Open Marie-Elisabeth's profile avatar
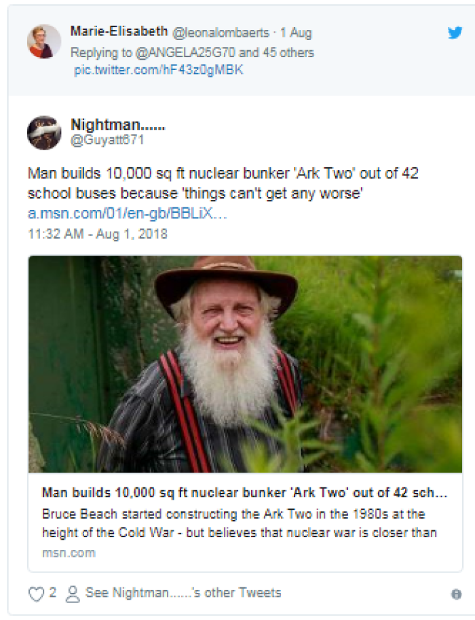The image size is (475, 620). point(44,41)
